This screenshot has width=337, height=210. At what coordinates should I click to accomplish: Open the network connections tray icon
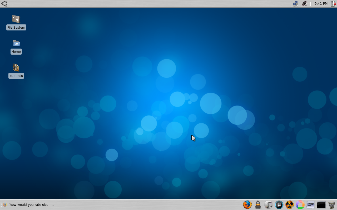tap(295, 4)
